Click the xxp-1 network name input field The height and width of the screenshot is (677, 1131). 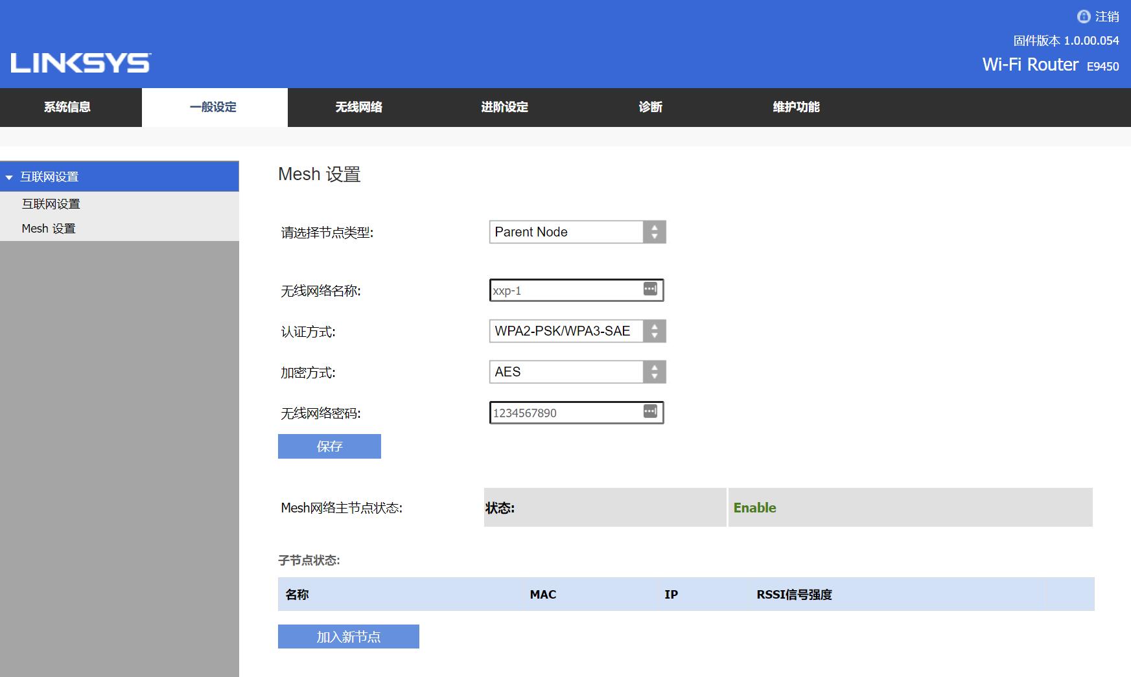[564, 290]
